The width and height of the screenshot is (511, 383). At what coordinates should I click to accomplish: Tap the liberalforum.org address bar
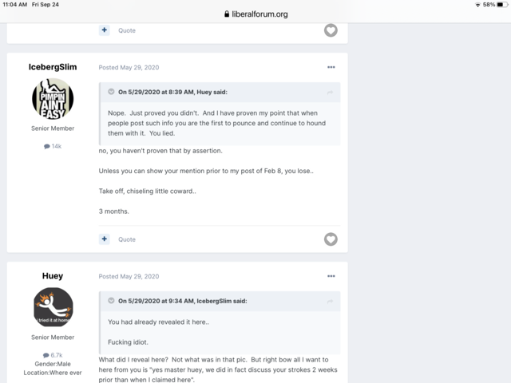[x=255, y=14]
